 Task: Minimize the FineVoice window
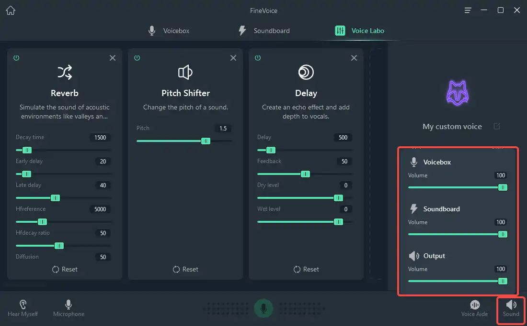pyautogui.click(x=484, y=10)
